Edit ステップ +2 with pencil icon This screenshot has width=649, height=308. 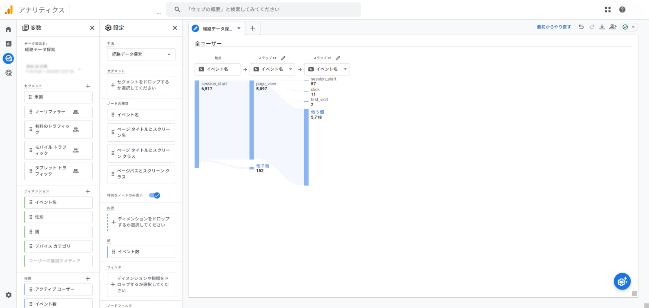click(x=338, y=58)
